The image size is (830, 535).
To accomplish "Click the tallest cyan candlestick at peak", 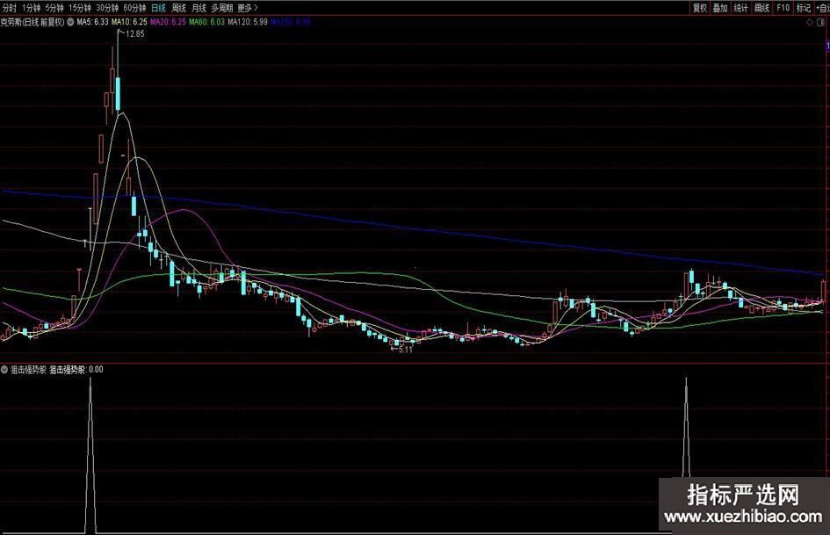I will [x=118, y=93].
